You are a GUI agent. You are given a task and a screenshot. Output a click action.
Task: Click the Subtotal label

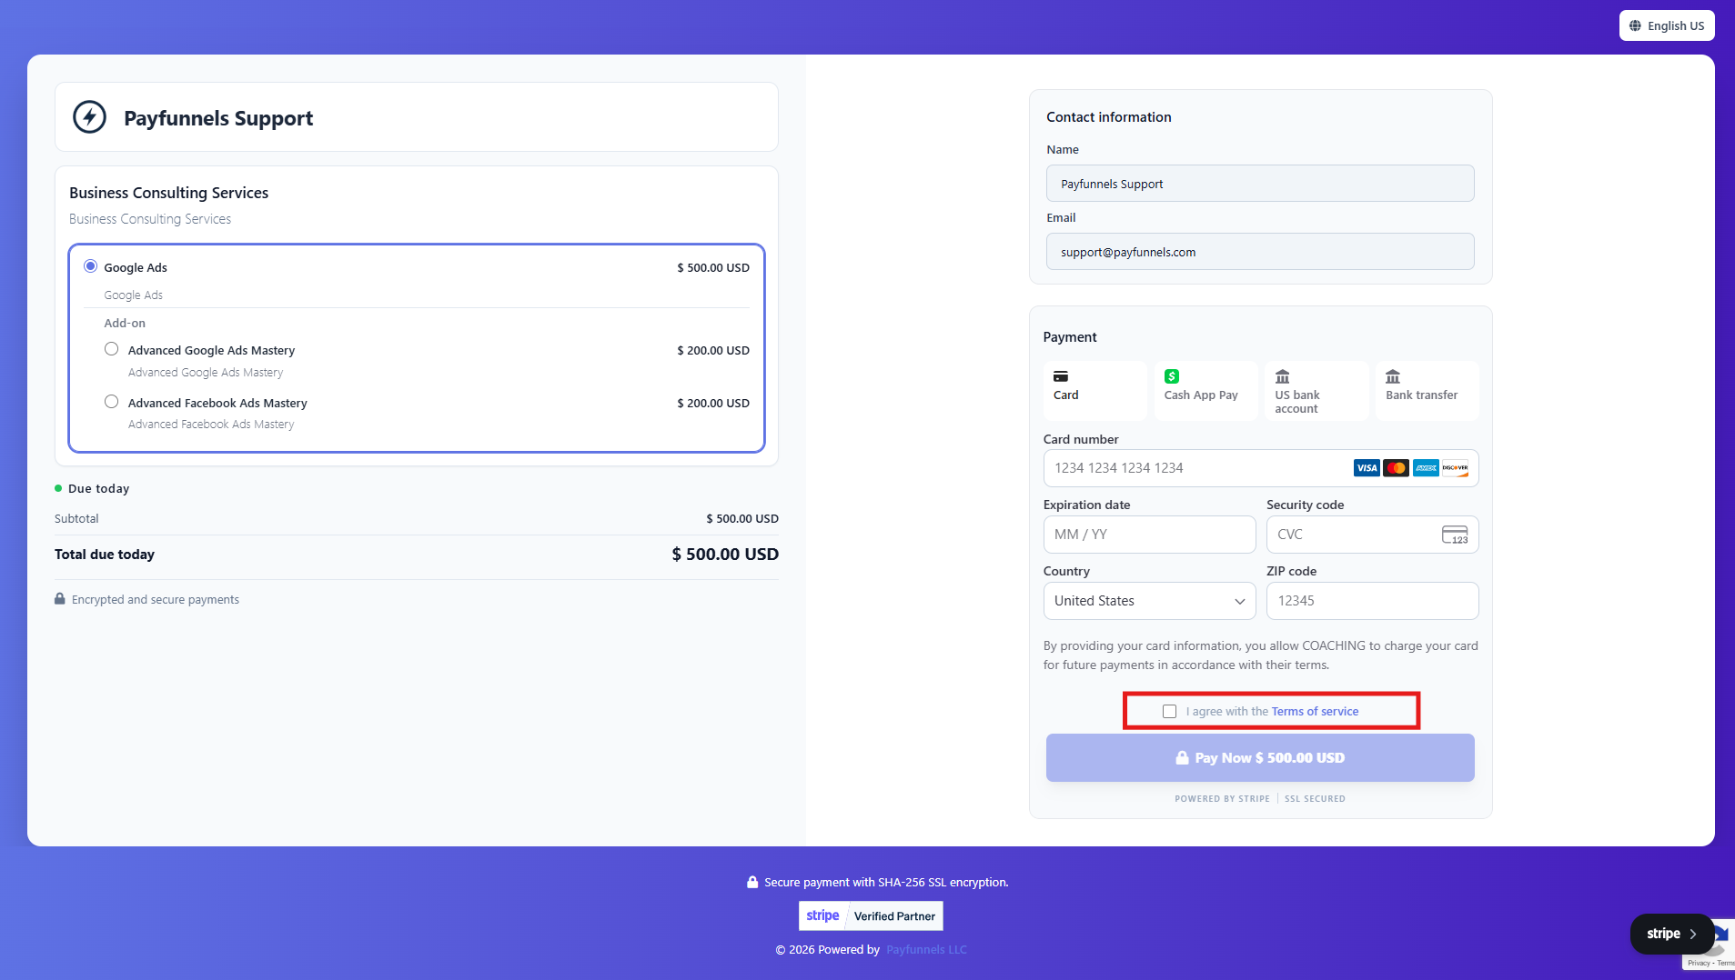point(76,519)
